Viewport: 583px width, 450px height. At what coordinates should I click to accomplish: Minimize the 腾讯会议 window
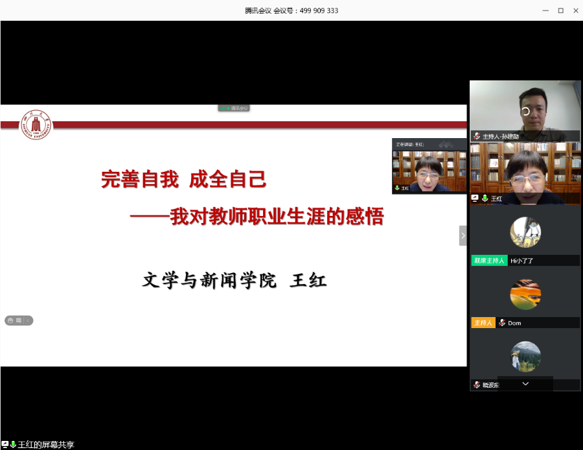pyautogui.click(x=545, y=10)
